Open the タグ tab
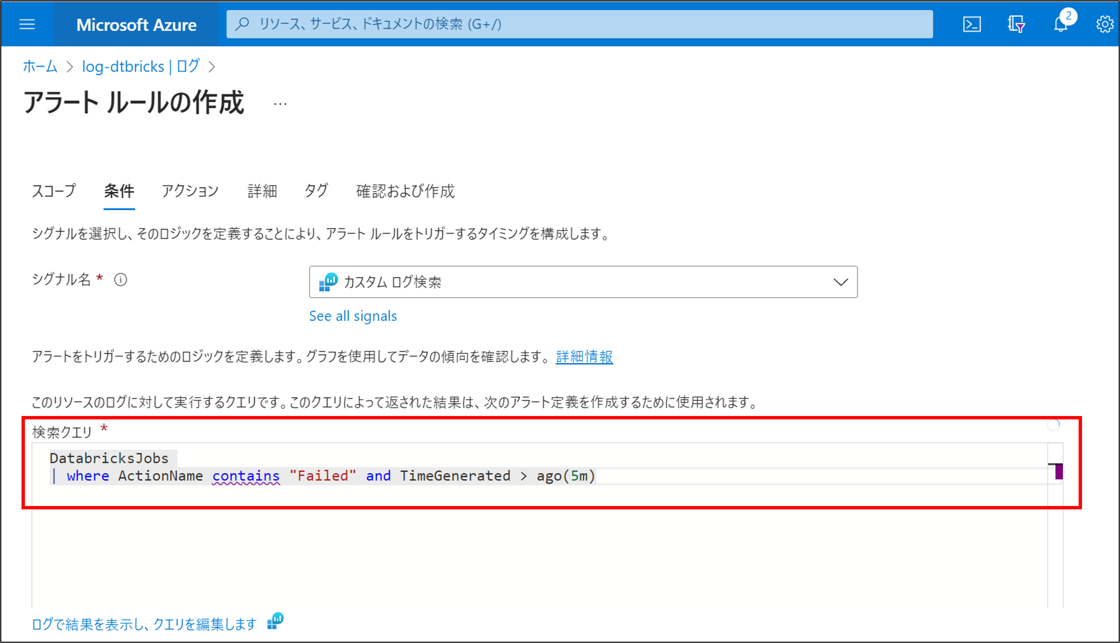The image size is (1120, 643). coord(316,191)
